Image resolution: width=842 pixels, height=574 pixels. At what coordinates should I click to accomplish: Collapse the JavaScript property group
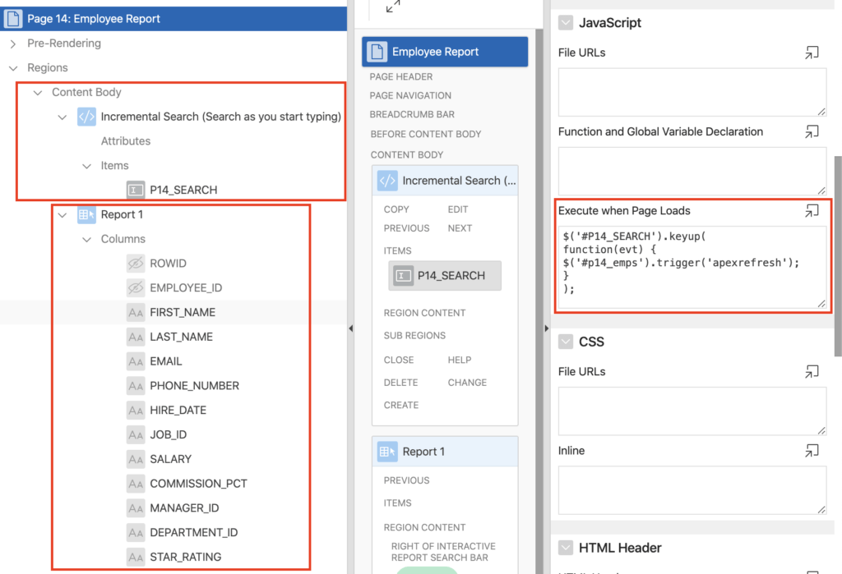566,22
